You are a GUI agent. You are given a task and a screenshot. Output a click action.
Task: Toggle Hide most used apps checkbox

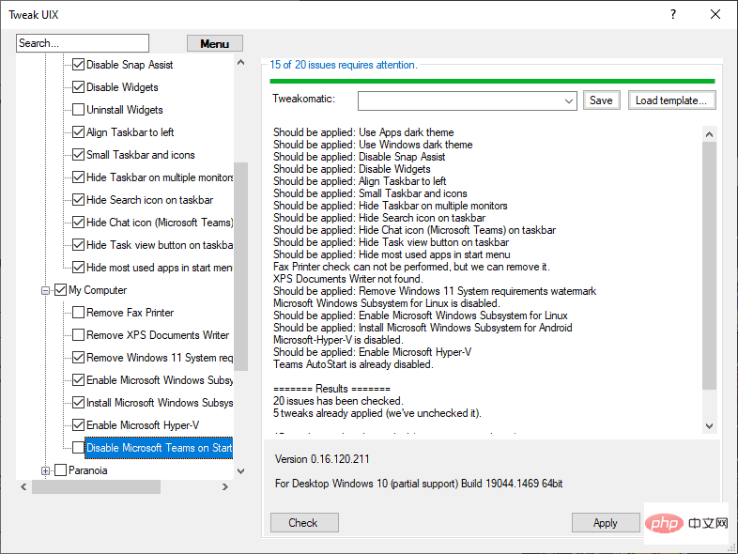79,268
